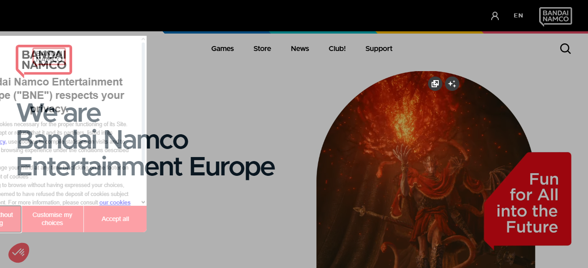Click the pop-out image icon on hero artwork

coord(435,84)
